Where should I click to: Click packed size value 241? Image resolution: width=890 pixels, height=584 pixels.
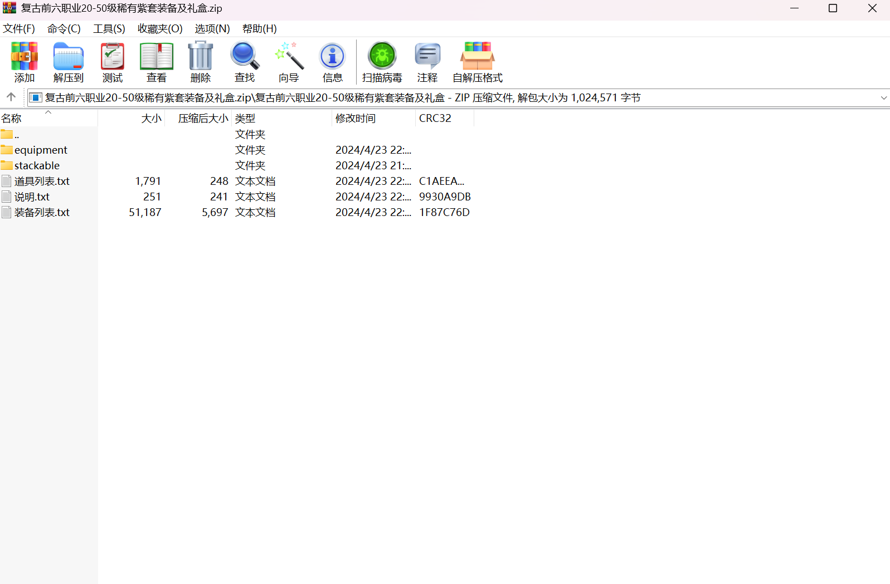tap(219, 197)
